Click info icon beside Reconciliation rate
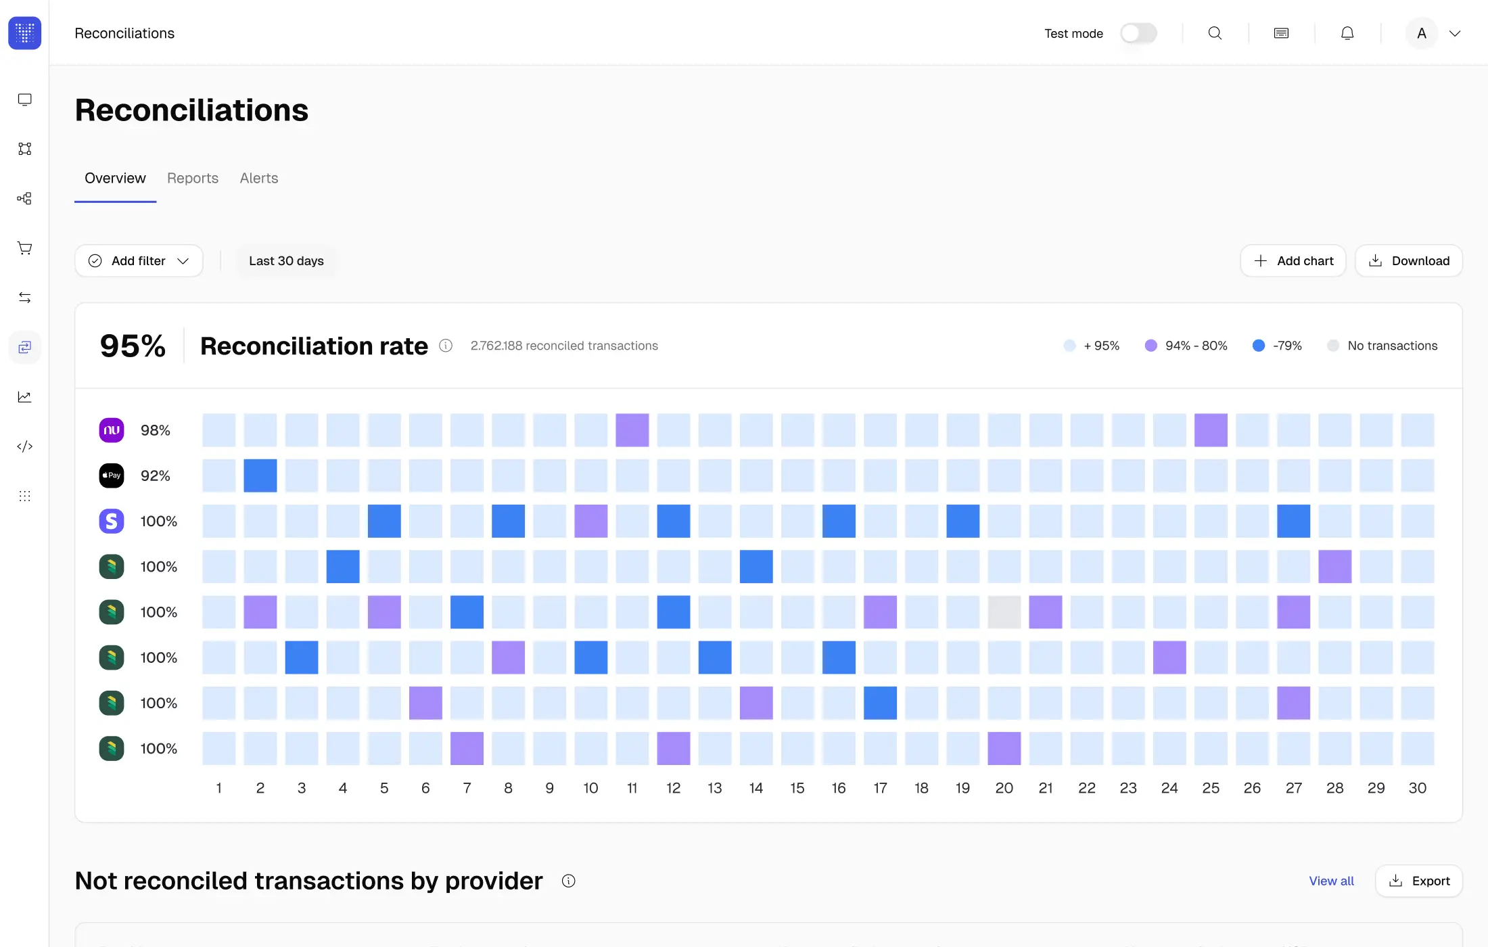The image size is (1488, 947). [446, 346]
